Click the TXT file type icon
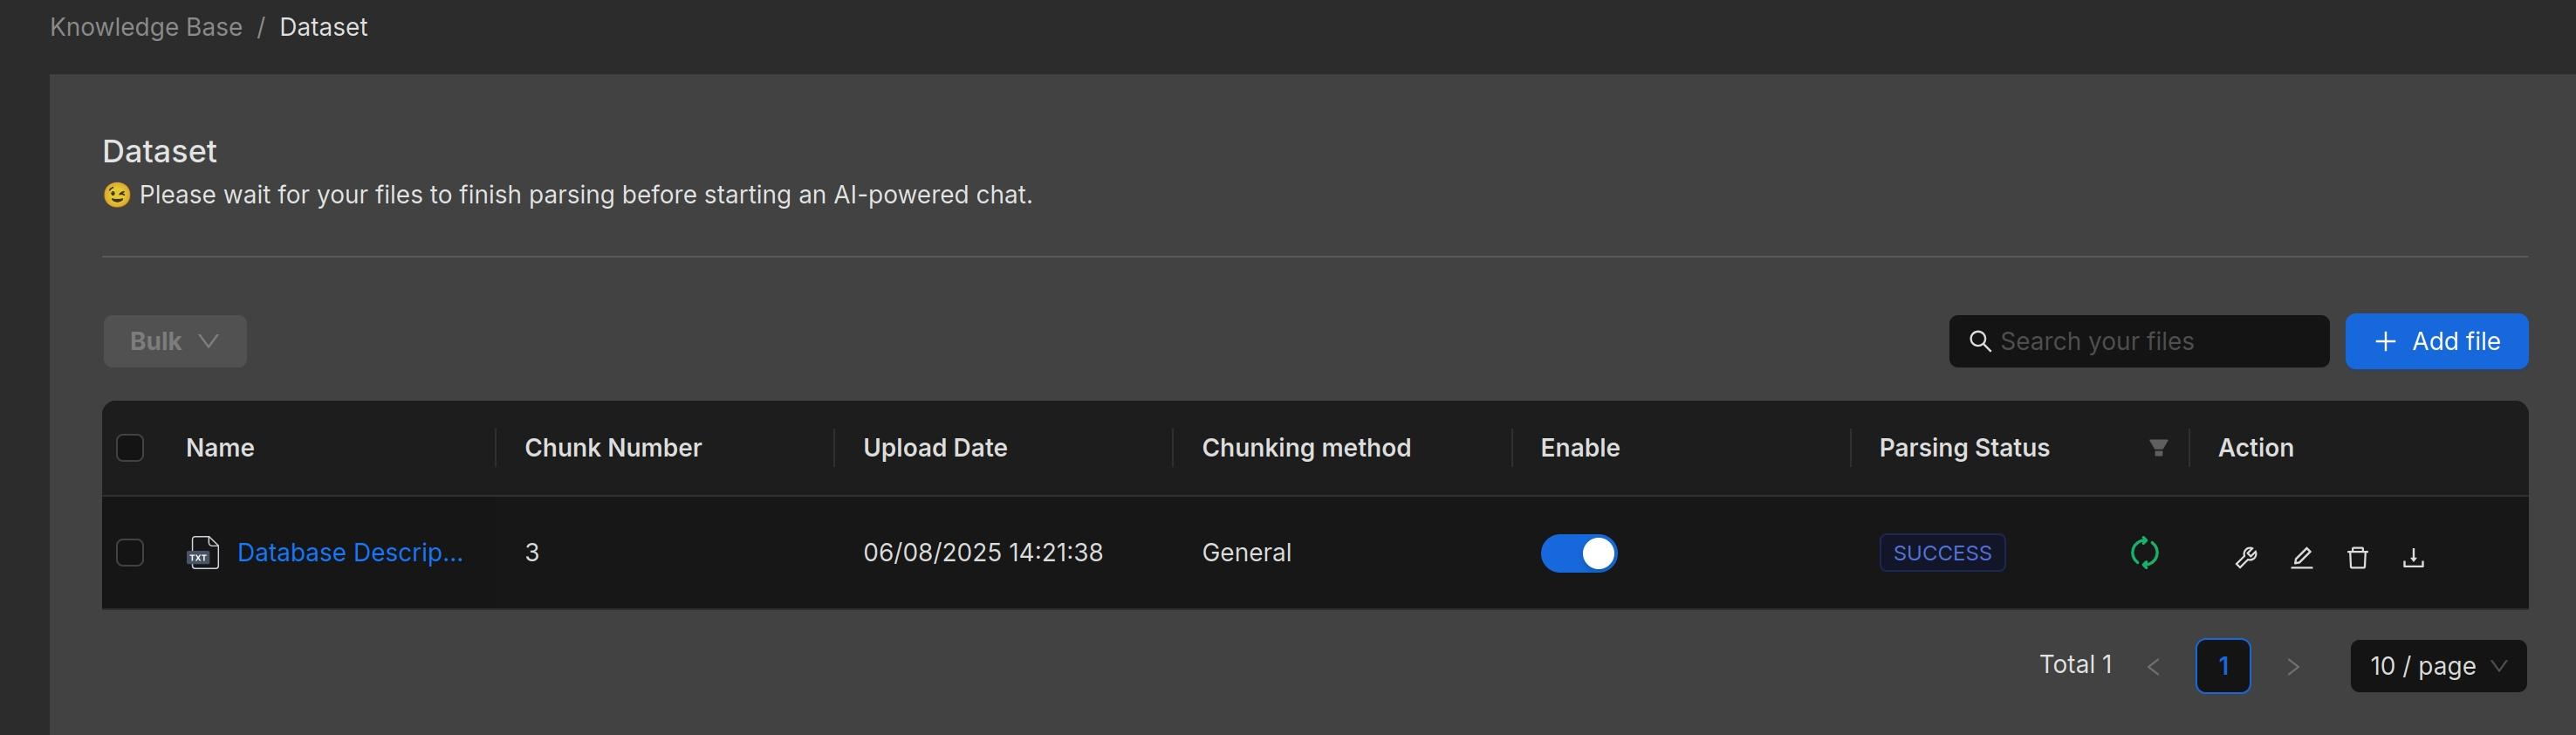The width and height of the screenshot is (2576, 735). 203,553
